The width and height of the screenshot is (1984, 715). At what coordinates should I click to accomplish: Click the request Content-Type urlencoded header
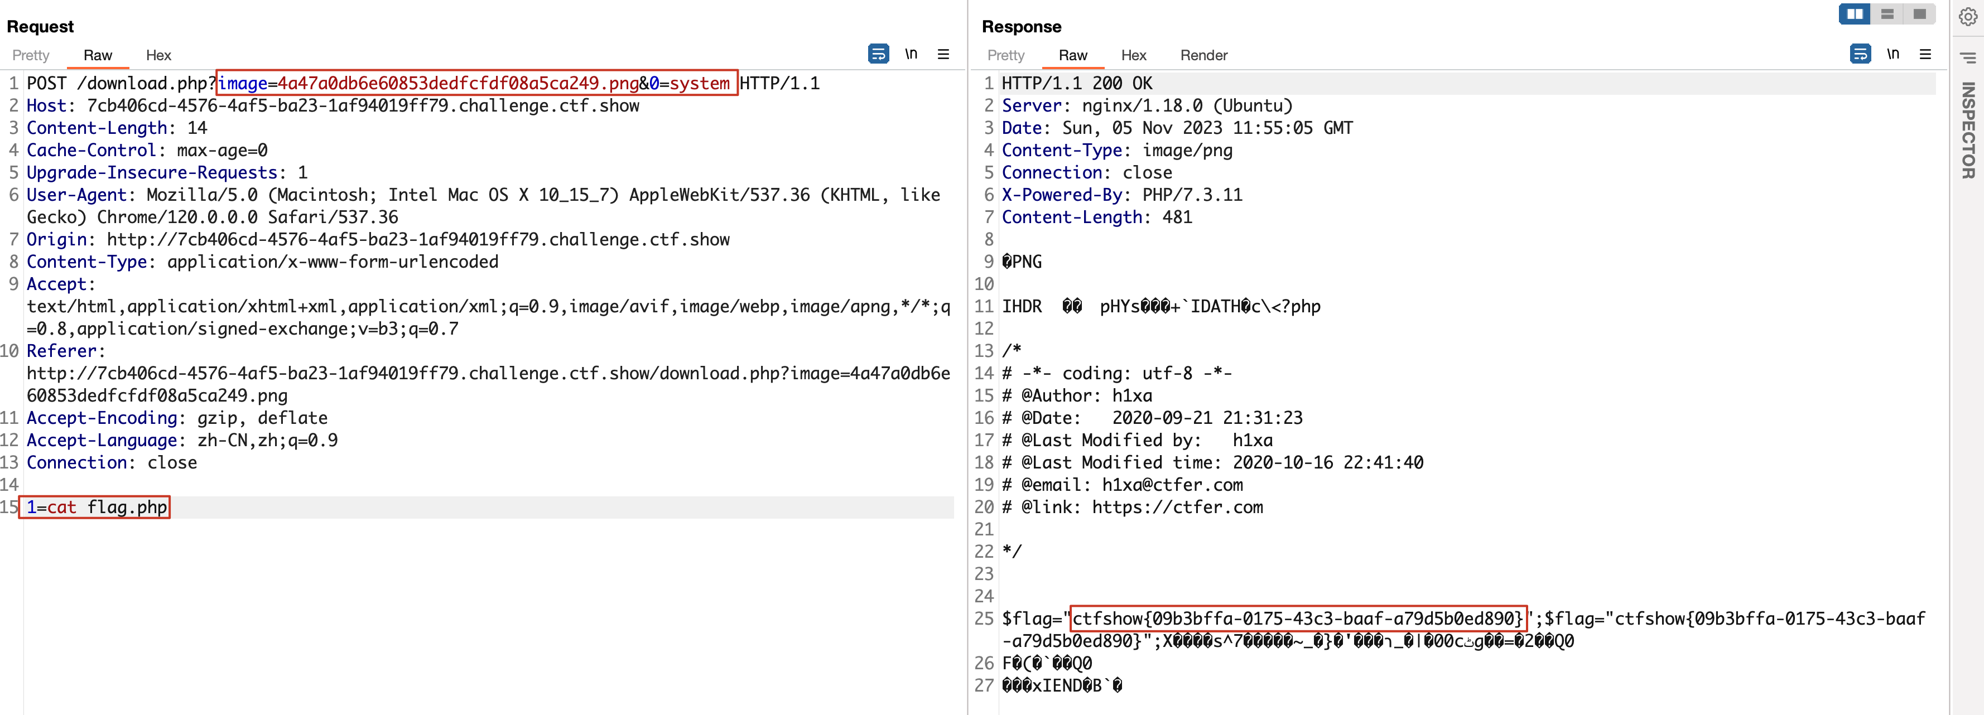(263, 262)
